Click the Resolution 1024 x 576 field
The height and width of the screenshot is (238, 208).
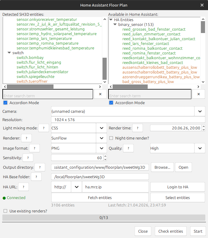pos(128,120)
